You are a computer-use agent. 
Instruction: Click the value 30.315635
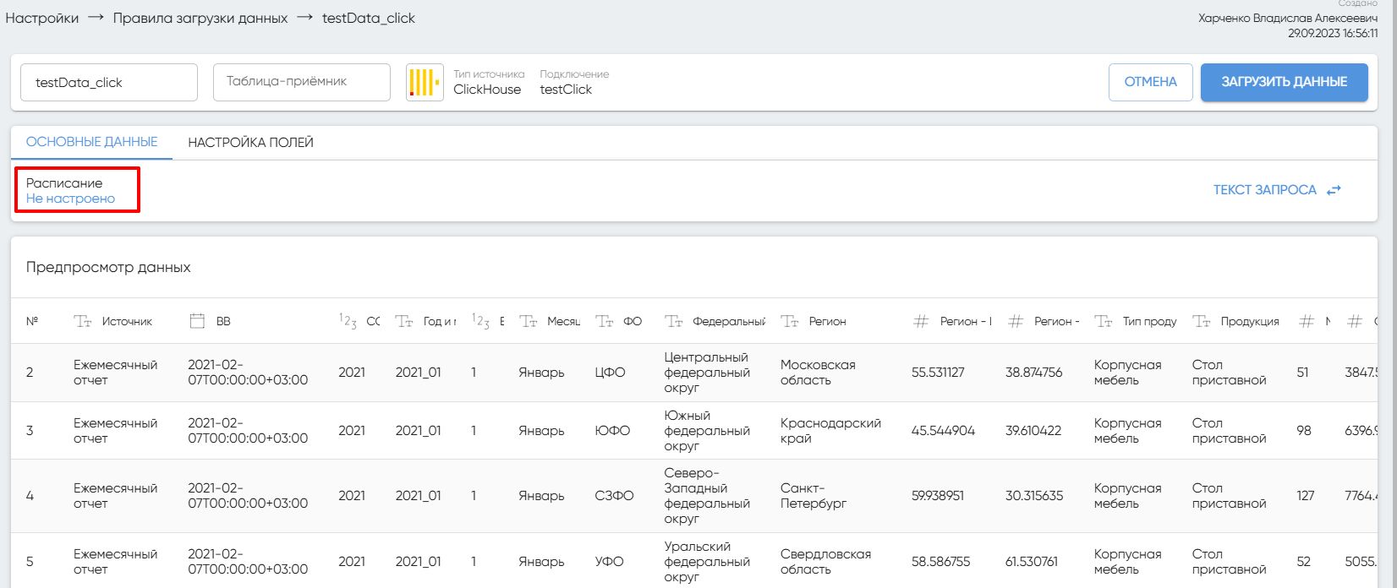[1034, 496]
